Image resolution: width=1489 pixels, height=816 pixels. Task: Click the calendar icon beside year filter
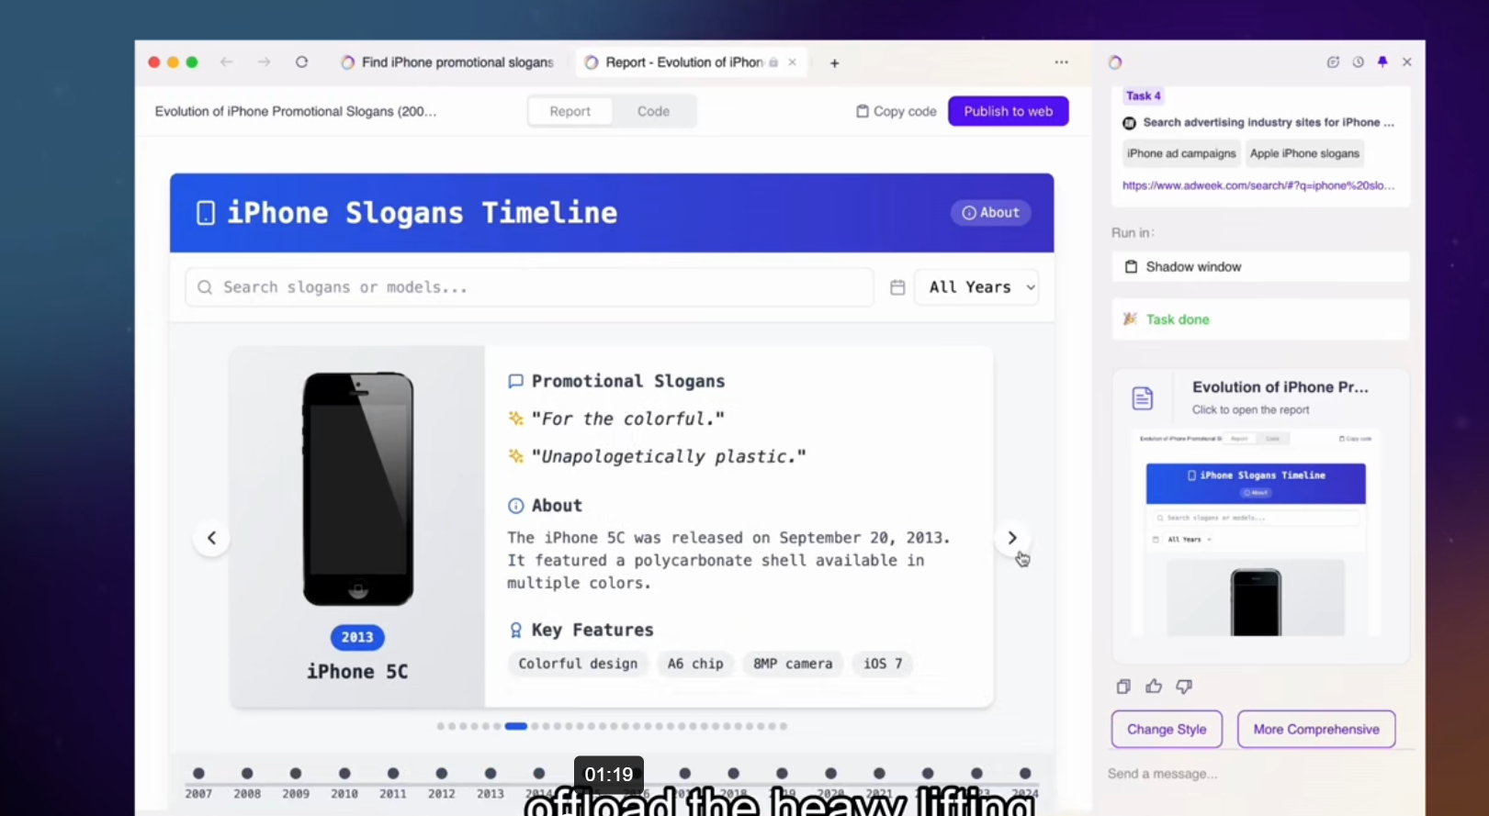click(x=897, y=287)
